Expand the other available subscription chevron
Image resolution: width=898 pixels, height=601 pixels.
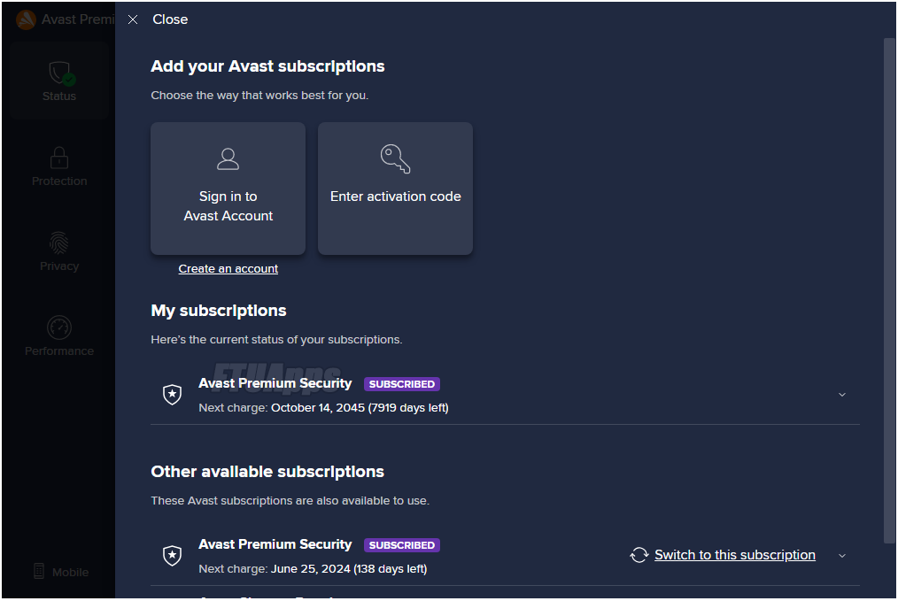point(842,555)
